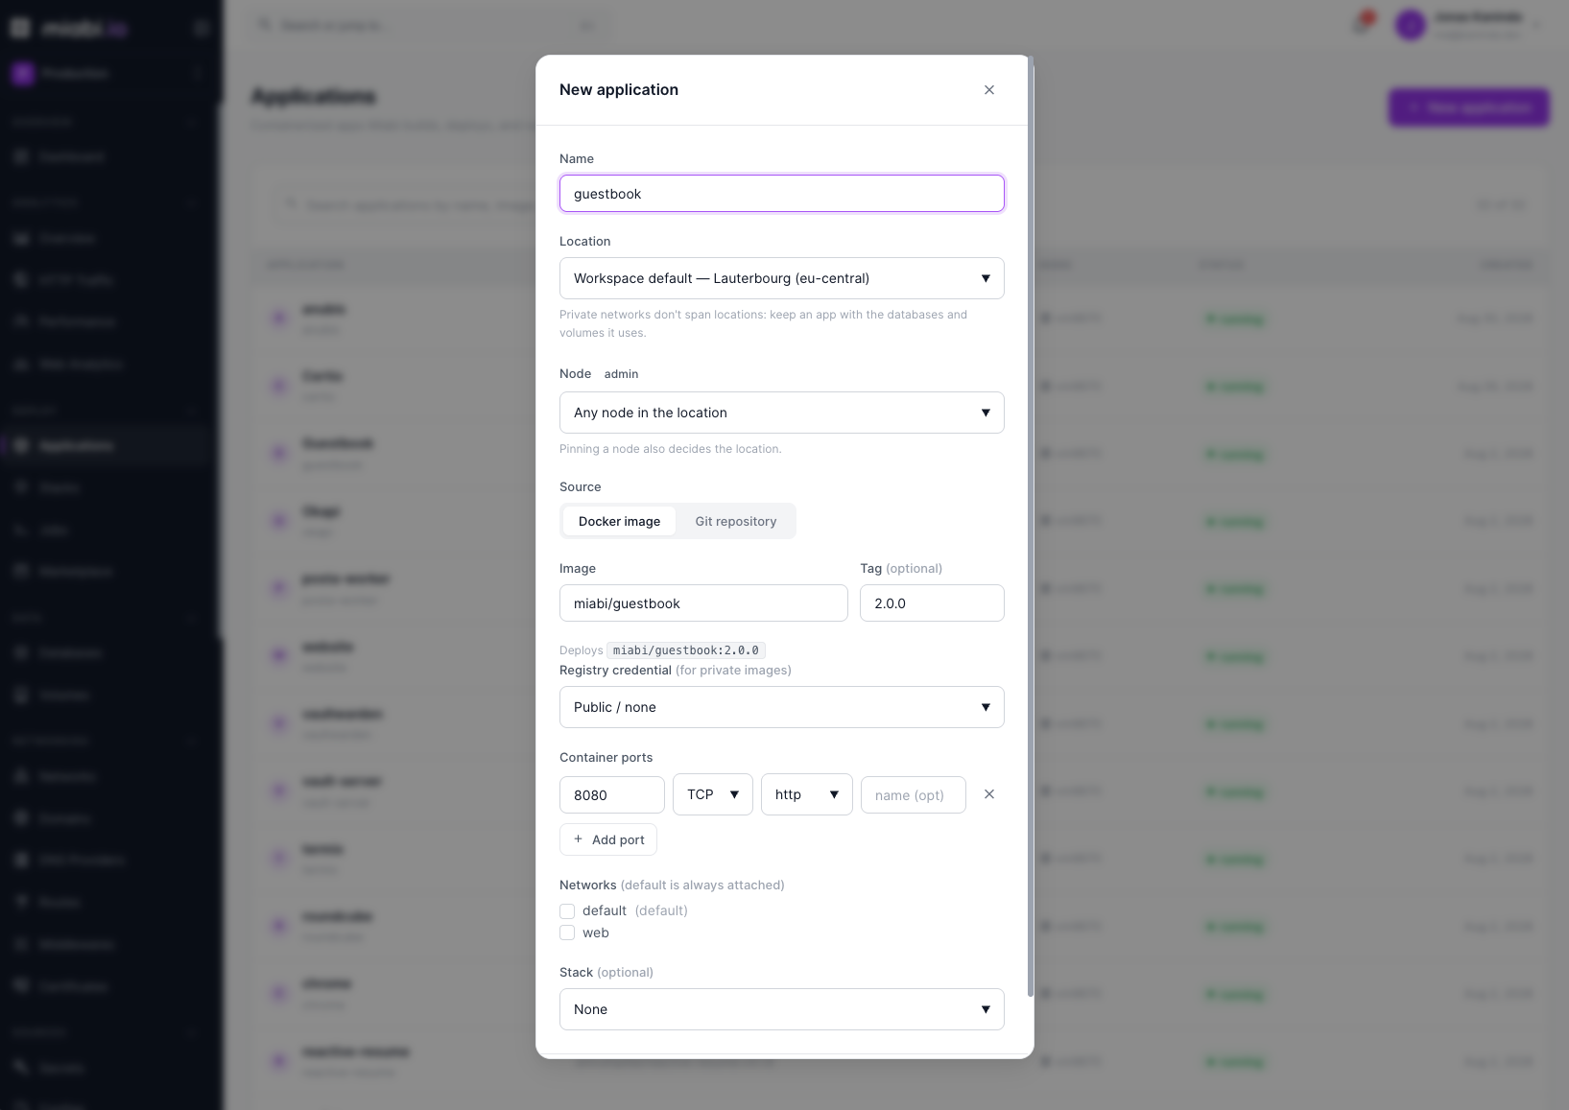Check the default network checkbox
The width and height of the screenshot is (1569, 1110).
click(x=567, y=911)
